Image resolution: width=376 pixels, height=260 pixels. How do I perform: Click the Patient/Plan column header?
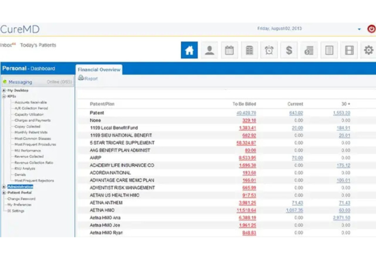point(102,104)
